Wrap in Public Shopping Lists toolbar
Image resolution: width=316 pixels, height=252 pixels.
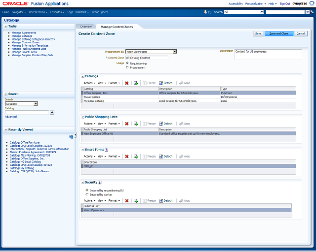(x=185, y=124)
